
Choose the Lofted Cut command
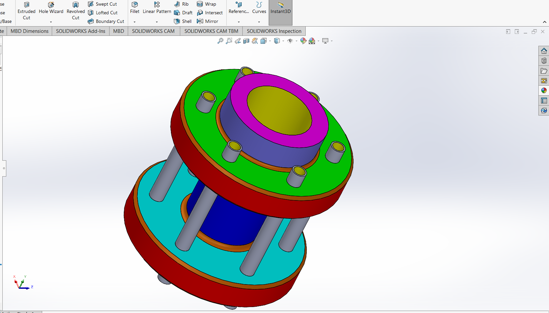click(103, 13)
